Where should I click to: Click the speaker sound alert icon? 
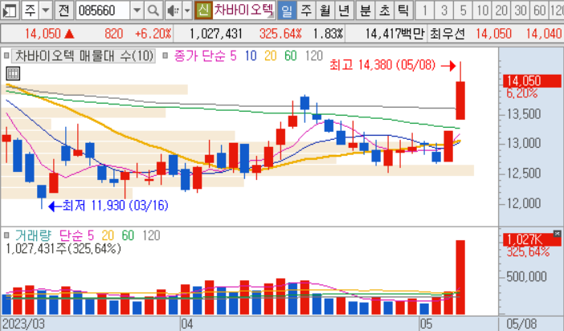174,10
